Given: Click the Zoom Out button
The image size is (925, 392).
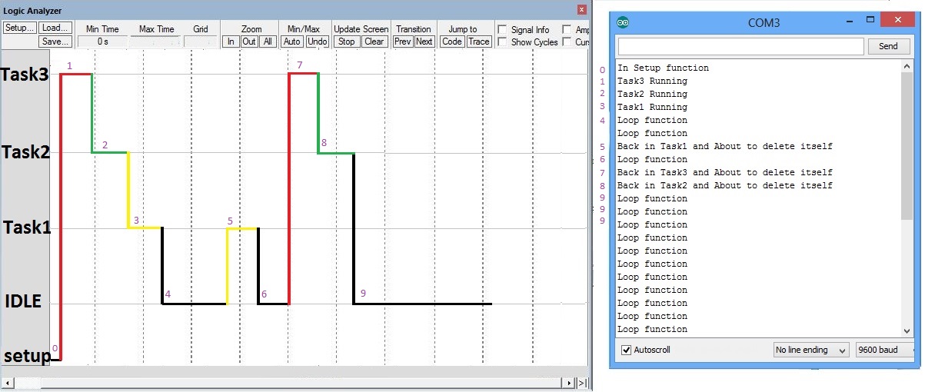Looking at the screenshot, I should pos(249,42).
